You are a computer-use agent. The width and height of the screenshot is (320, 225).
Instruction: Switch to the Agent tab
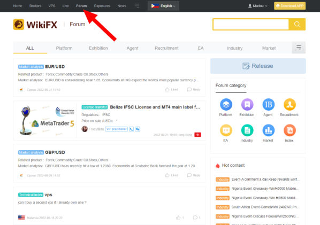132,48
